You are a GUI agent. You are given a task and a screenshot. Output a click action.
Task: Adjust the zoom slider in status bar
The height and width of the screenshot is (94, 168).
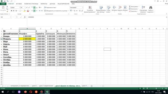coord(156,89)
